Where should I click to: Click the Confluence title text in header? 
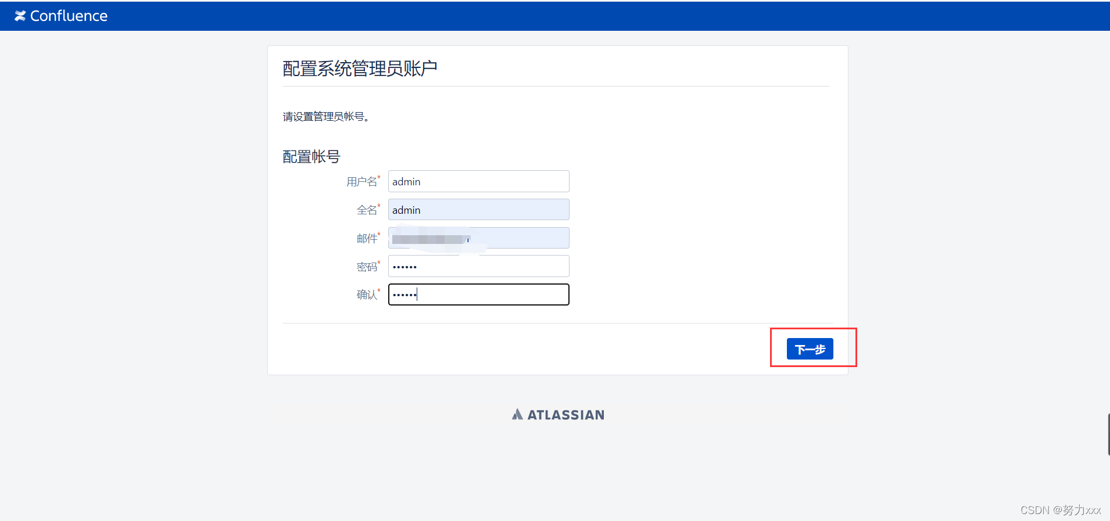69,16
